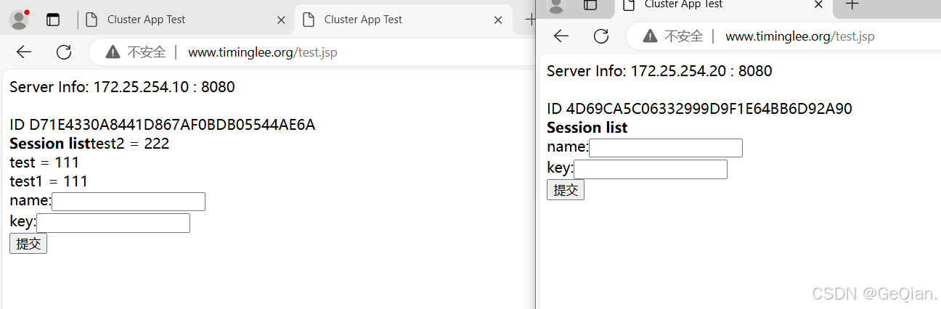Go back in the left browser window
The image size is (941, 309).
[x=25, y=52]
